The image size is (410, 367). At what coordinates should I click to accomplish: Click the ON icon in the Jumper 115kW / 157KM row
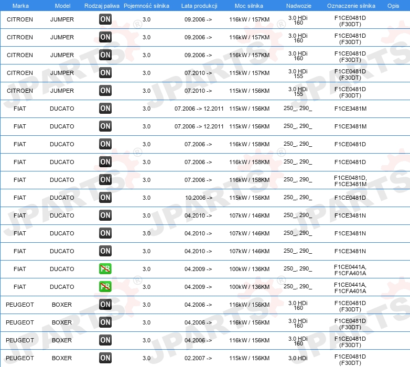[105, 73]
